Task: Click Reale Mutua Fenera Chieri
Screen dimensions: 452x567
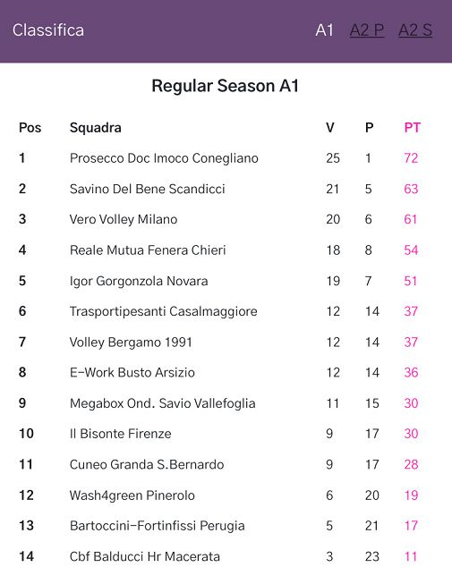Action: (148, 250)
